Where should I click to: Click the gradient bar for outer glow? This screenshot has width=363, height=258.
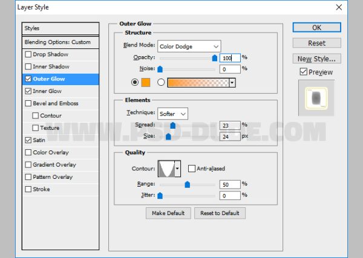198,83
